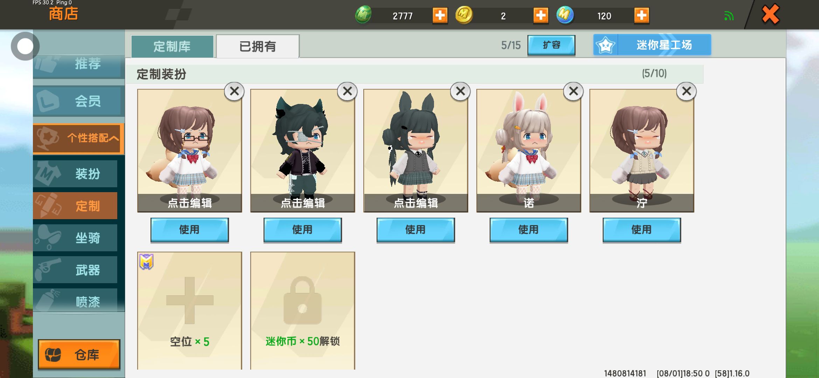Image resolution: width=819 pixels, height=378 pixels.
Task: Add a new outfit in empty slot
Action: [x=190, y=310]
